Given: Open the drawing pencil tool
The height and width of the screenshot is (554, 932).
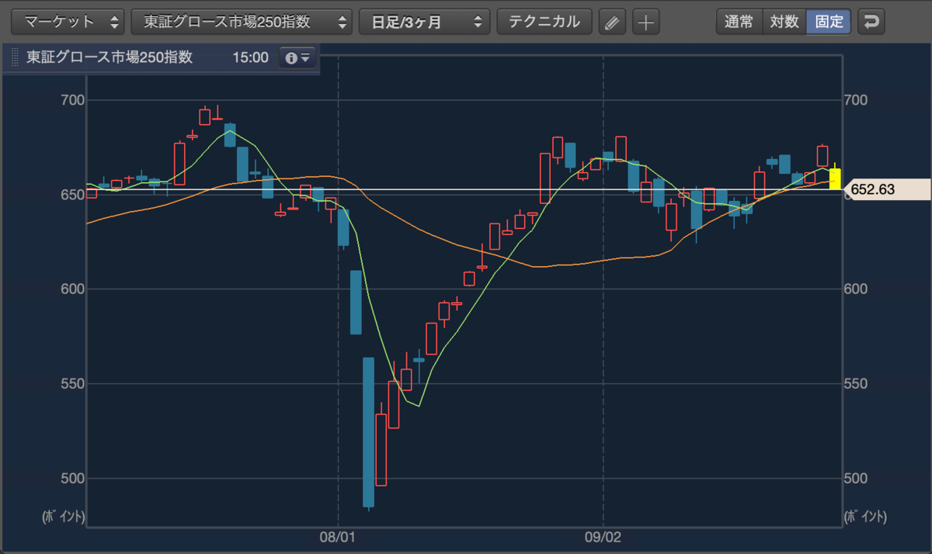Looking at the screenshot, I should (613, 22).
